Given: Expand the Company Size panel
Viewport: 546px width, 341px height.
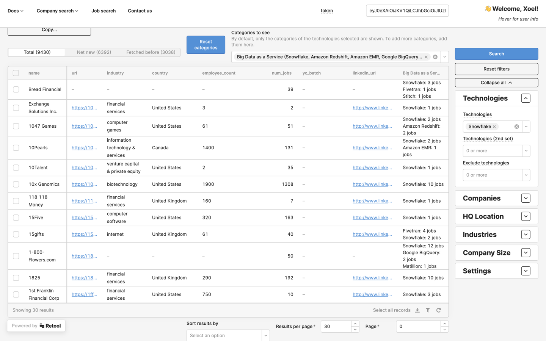Looking at the screenshot, I should 526,253.
